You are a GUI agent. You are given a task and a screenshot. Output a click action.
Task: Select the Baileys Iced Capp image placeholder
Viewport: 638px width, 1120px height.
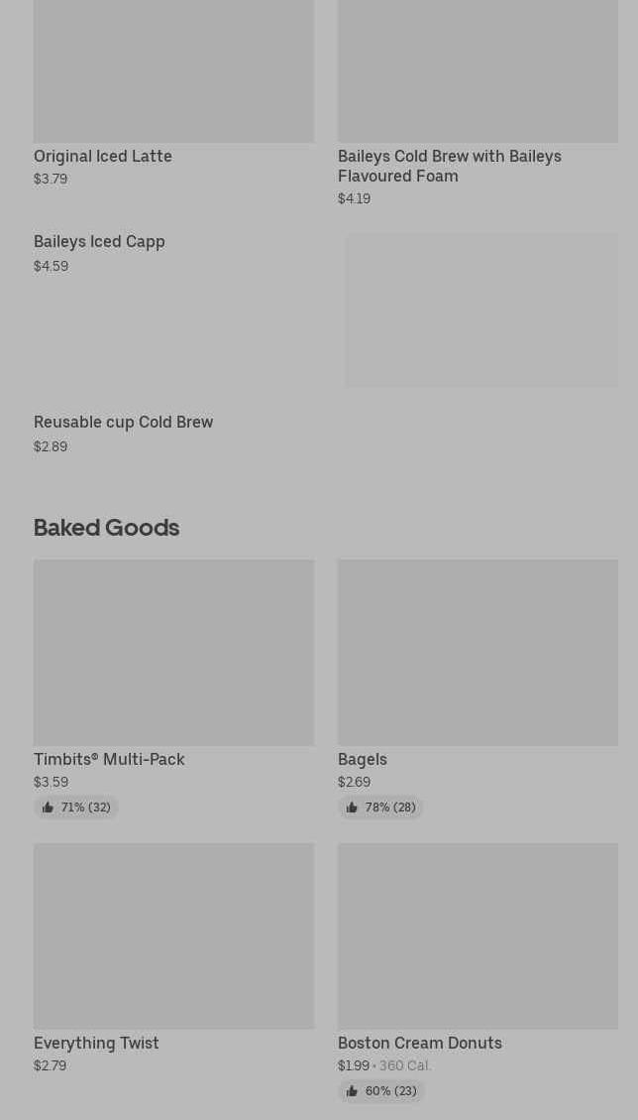(x=480, y=311)
